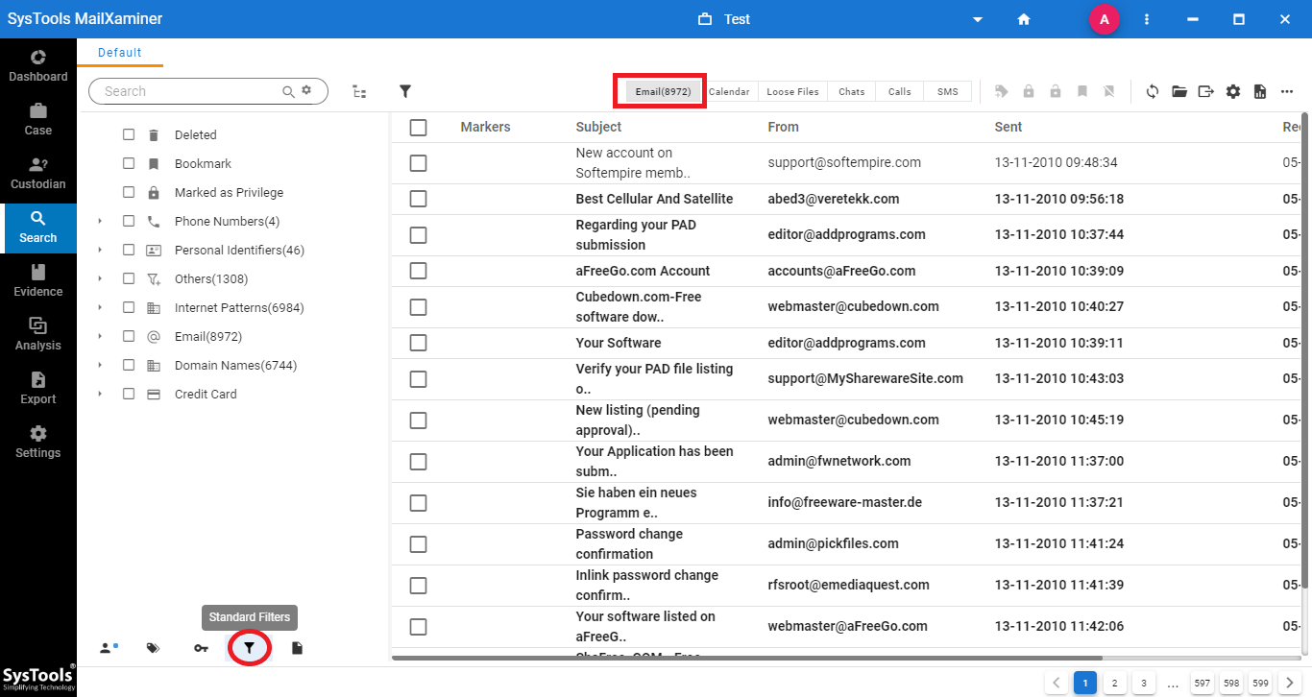Click the open folder icon in toolbar
The width and height of the screenshot is (1312, 697).
tap(1179, 91)
